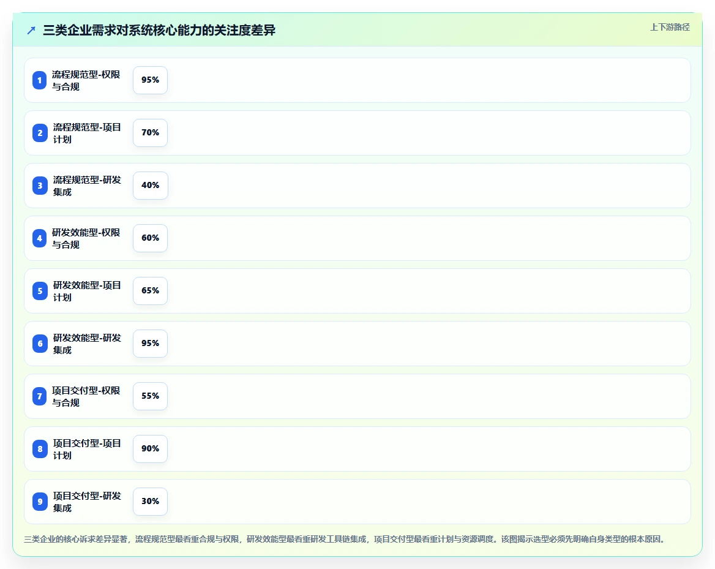Click the number 7 badge

pyautogui.click(x=39, y=396)
